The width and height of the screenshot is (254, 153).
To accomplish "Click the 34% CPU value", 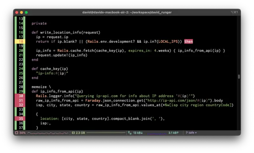I will (22, 133).
